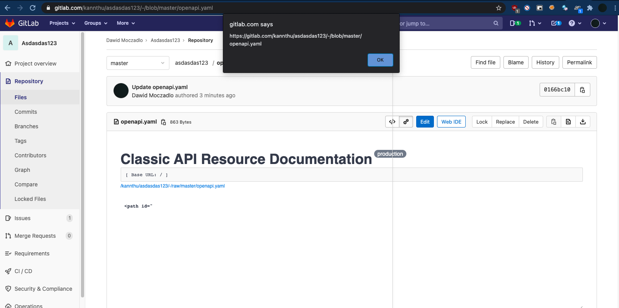Viewport: 619px width, 308px height.
Task: Open the master branch dropdown
Action: tap(138, 63)
